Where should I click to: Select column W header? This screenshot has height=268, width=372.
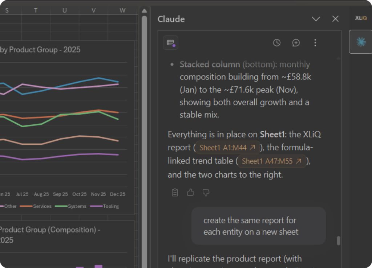(122, 11)
